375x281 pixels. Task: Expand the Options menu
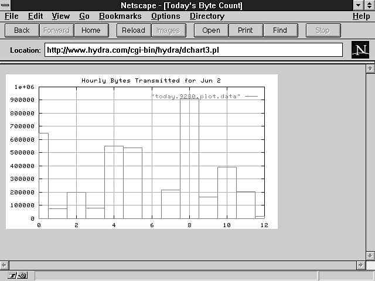click(165, 16)
